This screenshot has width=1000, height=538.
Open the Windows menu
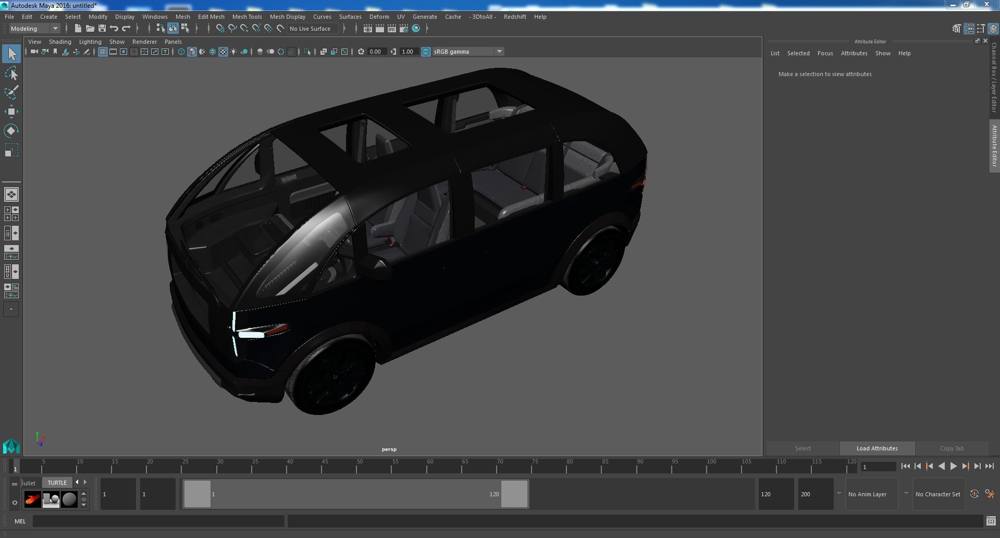point(155,17)
